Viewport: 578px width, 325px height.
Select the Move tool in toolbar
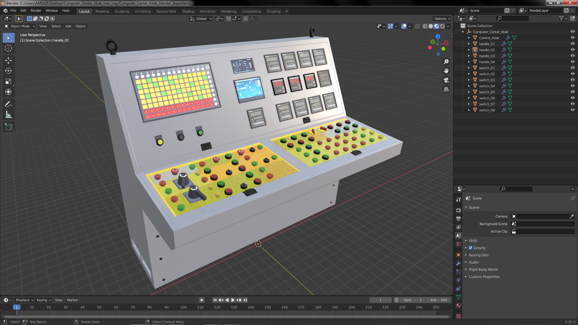[8, 60]
